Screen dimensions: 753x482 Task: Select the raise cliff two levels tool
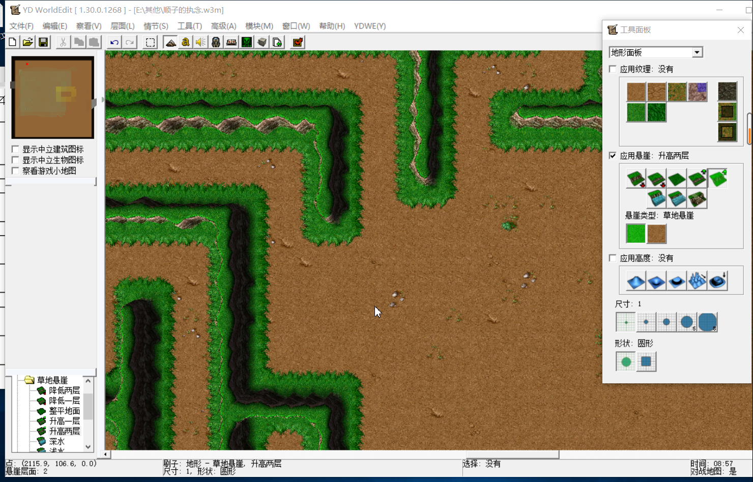click(717, 179)
